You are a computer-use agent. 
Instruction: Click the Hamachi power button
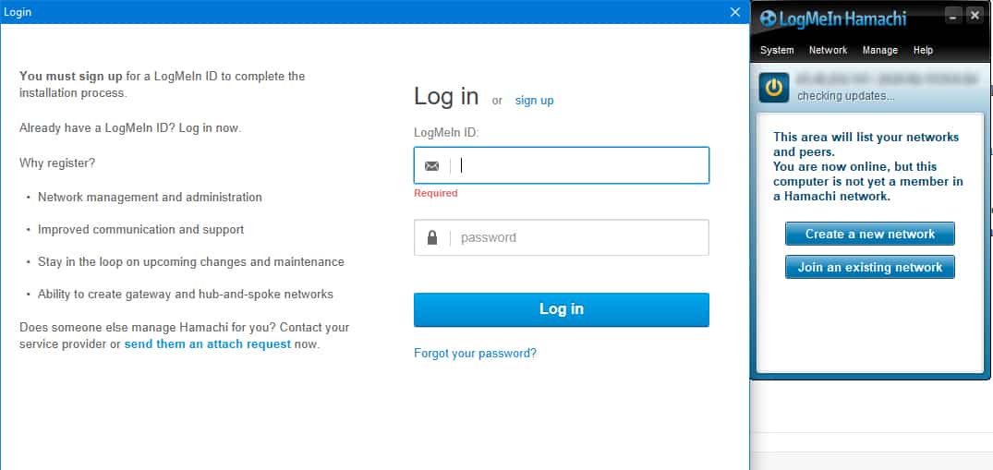pos(774,88)
